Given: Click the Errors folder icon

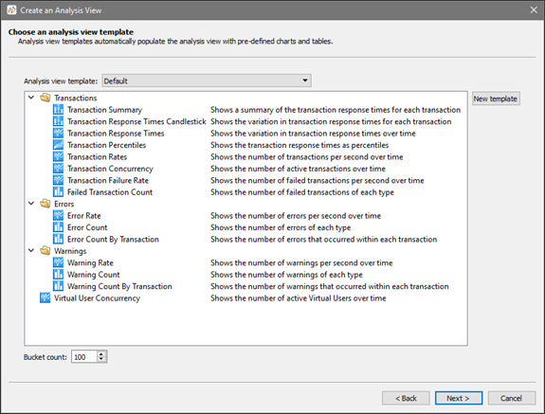Looking at the screenshot, I should point(45,204).
